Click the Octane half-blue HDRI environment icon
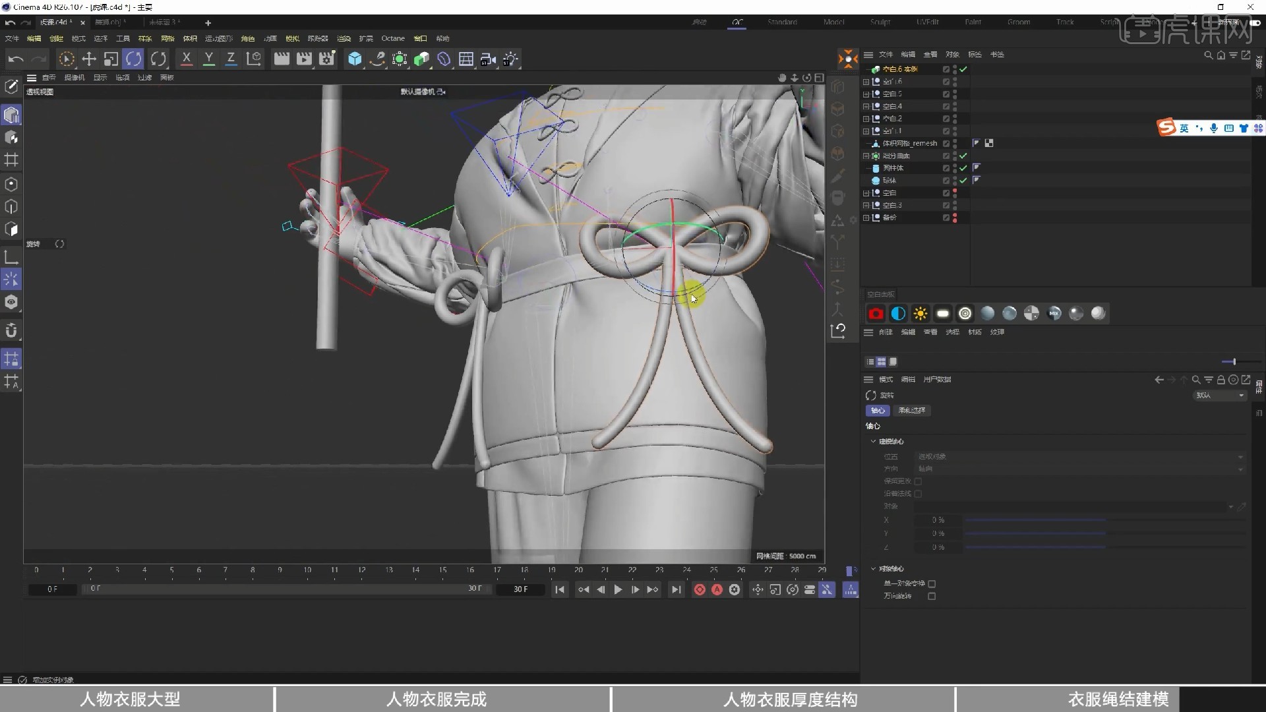The height and width of the screenshot is (712, 1266). click(898, 314)
